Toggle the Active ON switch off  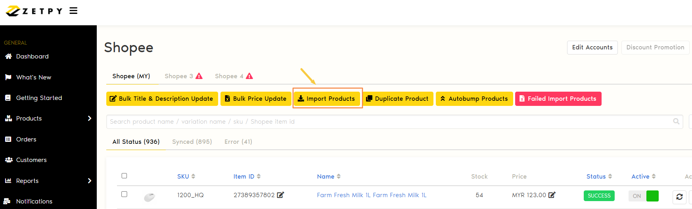(643, 196)
